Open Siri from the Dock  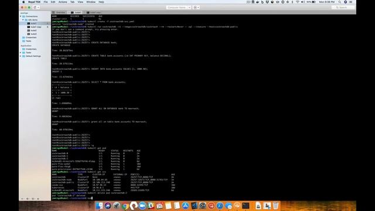[x=108, y=206]
